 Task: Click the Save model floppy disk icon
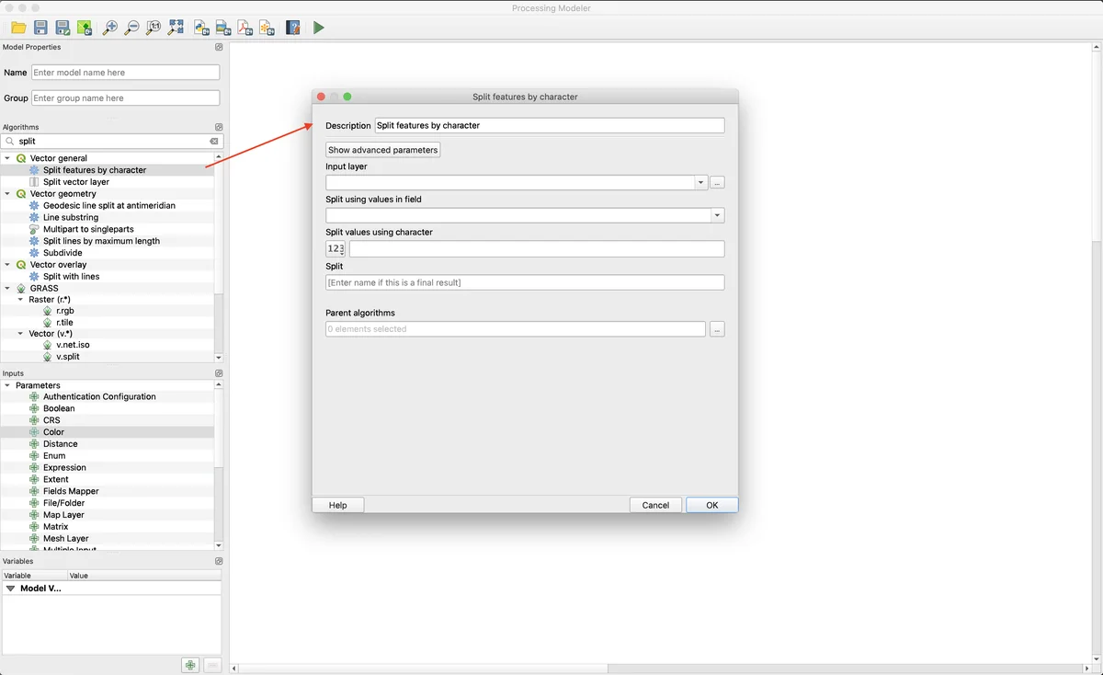[x=40, y=28]
